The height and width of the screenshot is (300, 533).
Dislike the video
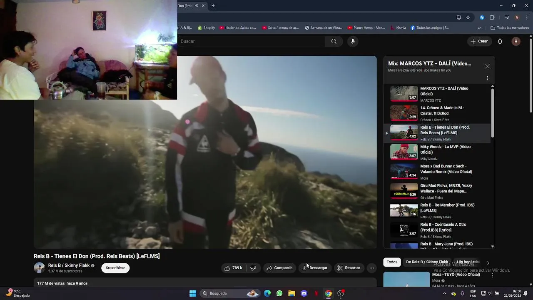[x=253, y=268]
